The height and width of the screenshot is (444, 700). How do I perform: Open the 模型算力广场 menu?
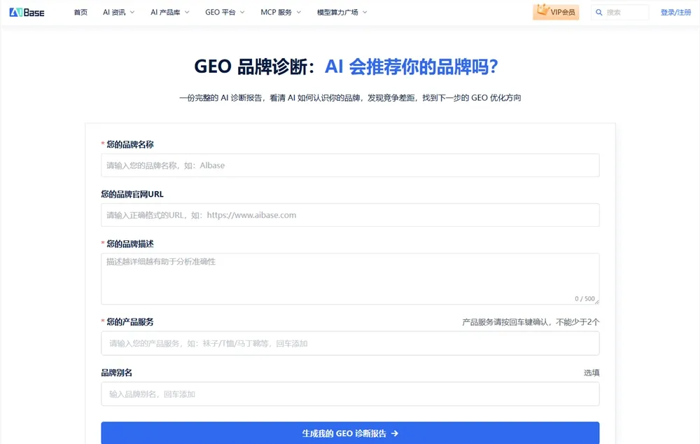tap(342, 13)
